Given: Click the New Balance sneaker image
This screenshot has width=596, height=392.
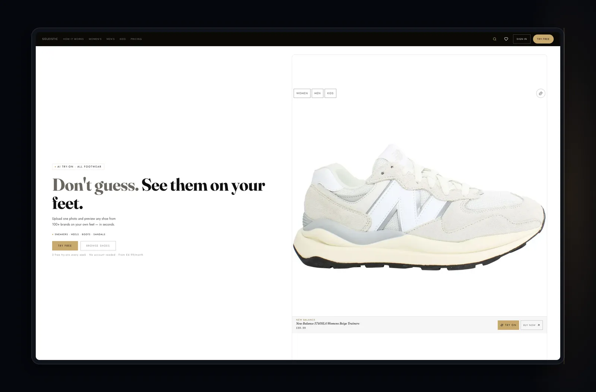Looking at the screenshot, I should 419,207.
